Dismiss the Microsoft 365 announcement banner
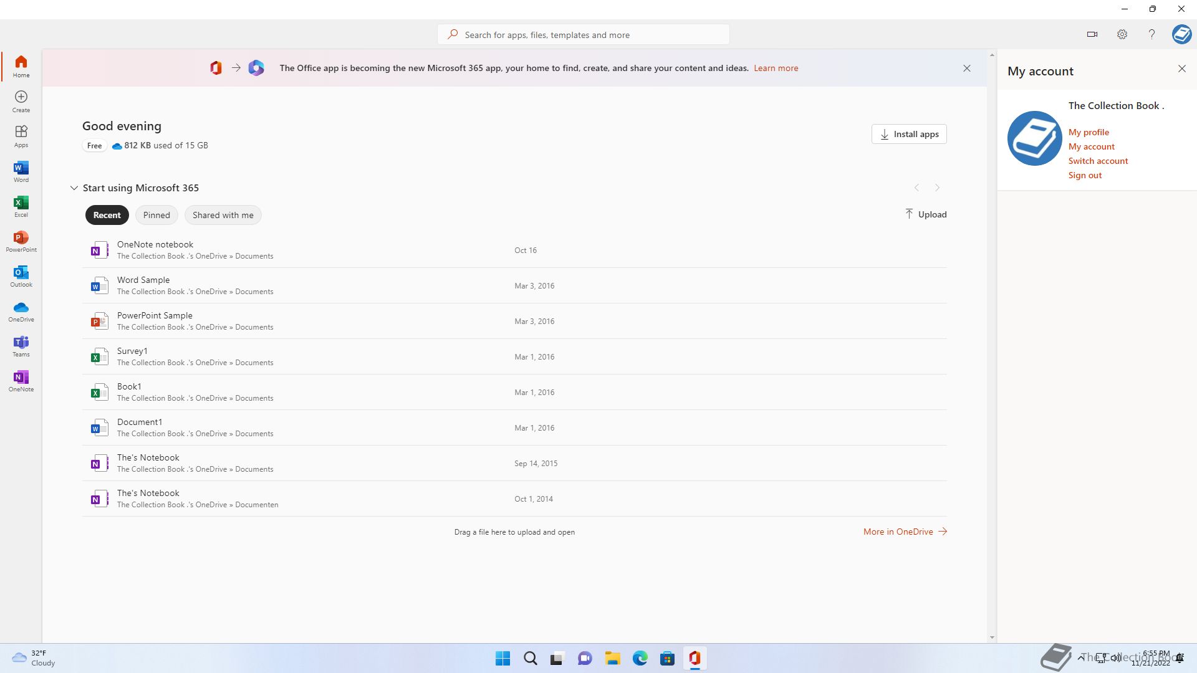This screenshot has width=1197, height=673. click(x=967, y=68)
